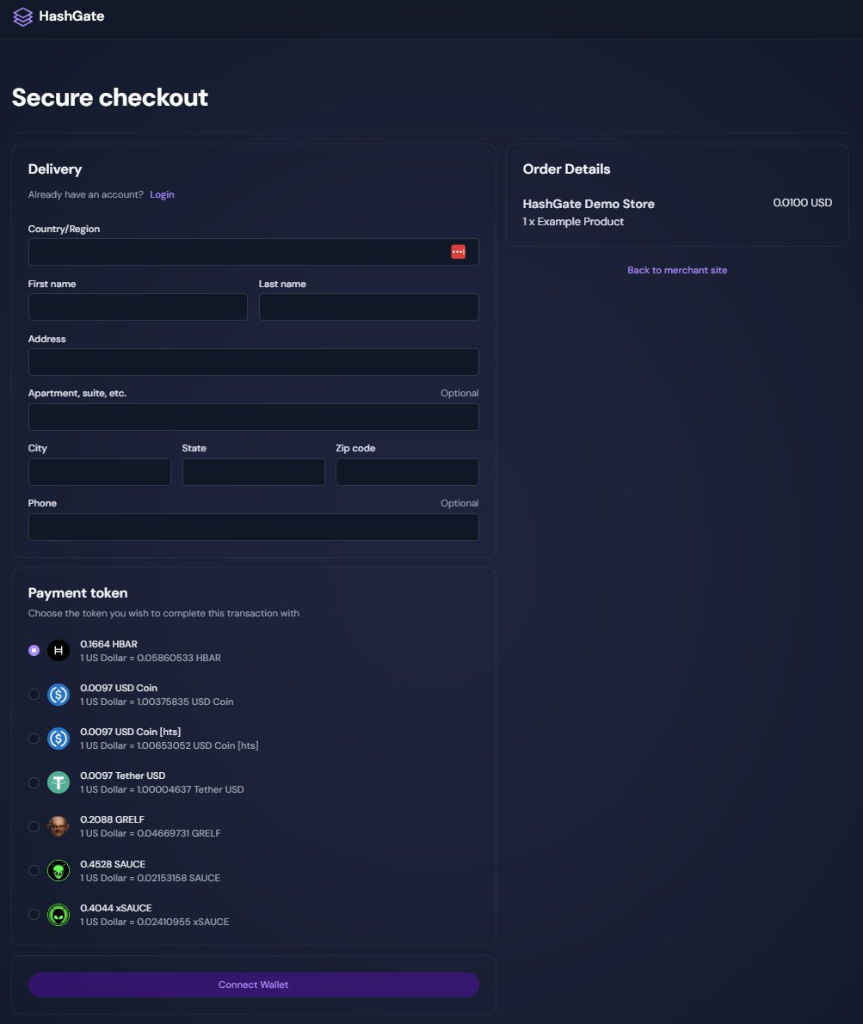Click 'Choose the token you wish' description
Image resolution: width=863 pixels, height=1024 pixels.
coord(163,613)
